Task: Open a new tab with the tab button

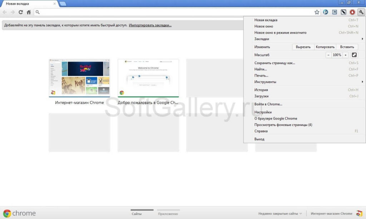Action: point(63,4)
